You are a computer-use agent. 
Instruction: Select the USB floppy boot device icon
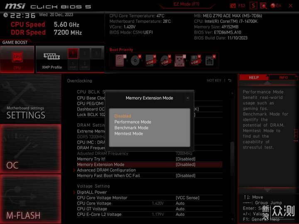coord(195,61)
